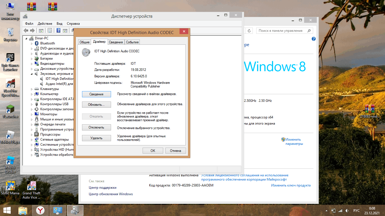Click the Контроллеры USB plug icon
Image resolution: width=385 pixels, height=216 pixels.
(36, 104)
